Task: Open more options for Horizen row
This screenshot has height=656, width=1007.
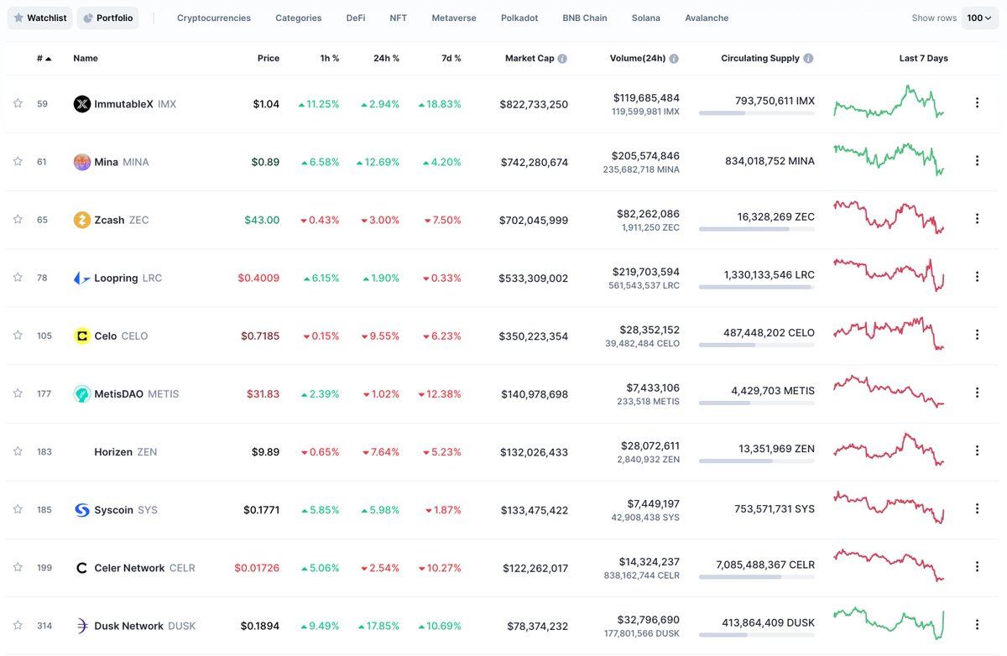Action: (x=977, y=450)
